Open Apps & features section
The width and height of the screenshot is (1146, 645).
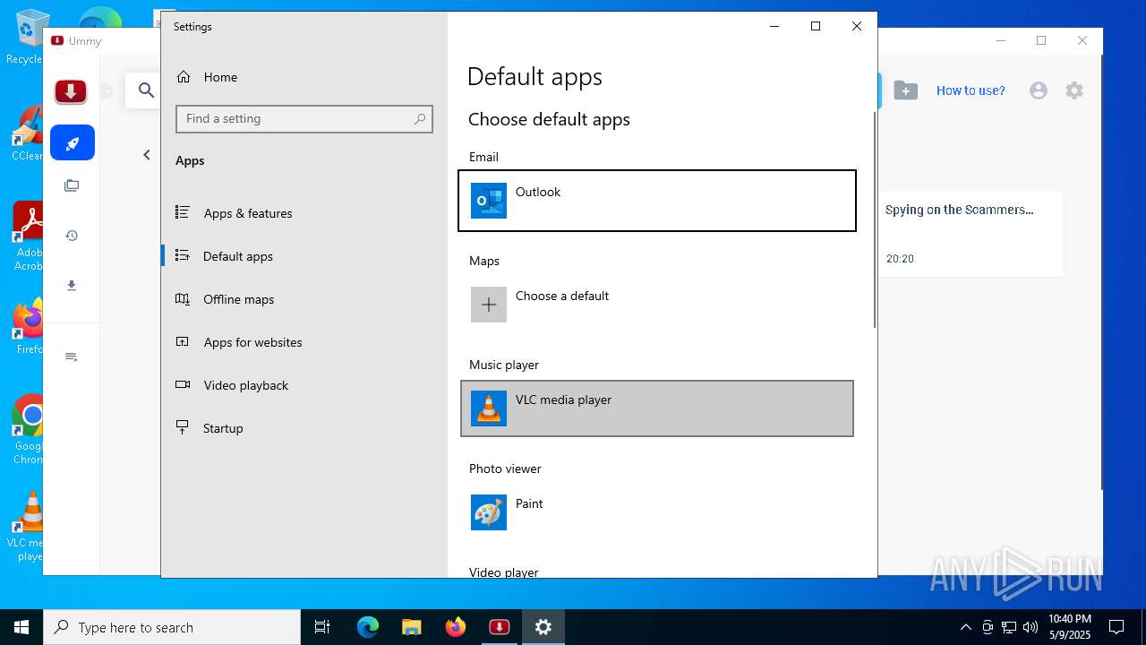304,213
